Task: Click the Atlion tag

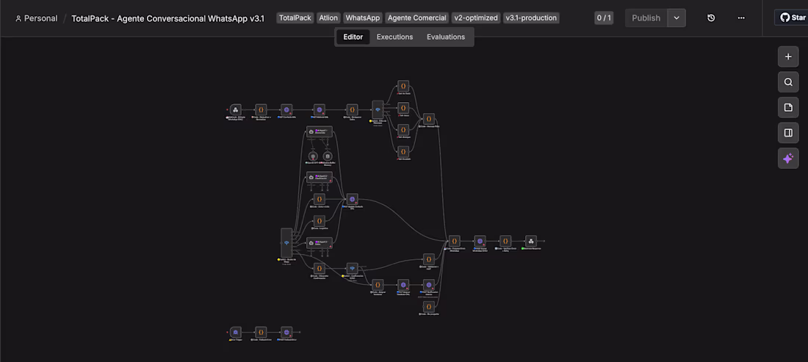Action: (328, 18)
